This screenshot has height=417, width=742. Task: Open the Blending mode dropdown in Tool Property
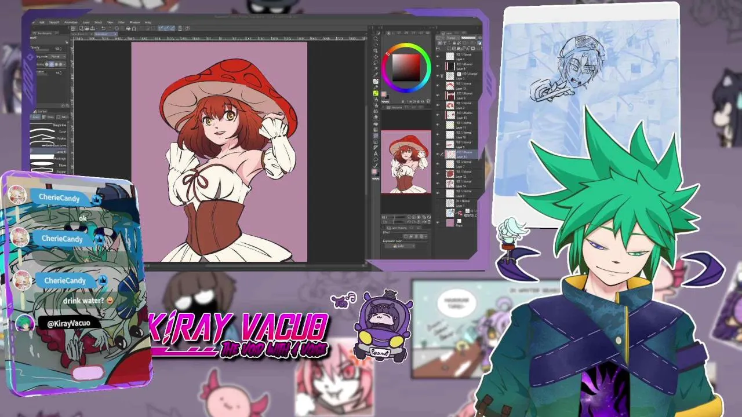pyautogui.click(x=57, y=57)
